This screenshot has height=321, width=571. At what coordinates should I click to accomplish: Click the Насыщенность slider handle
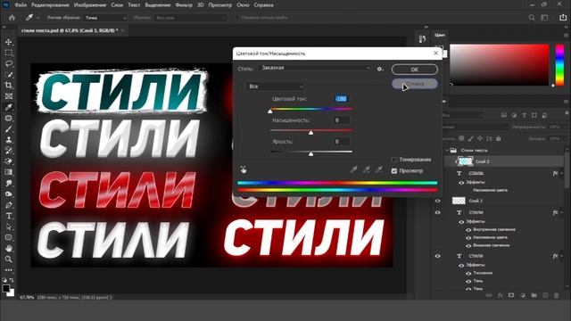(x=310, y=133)
